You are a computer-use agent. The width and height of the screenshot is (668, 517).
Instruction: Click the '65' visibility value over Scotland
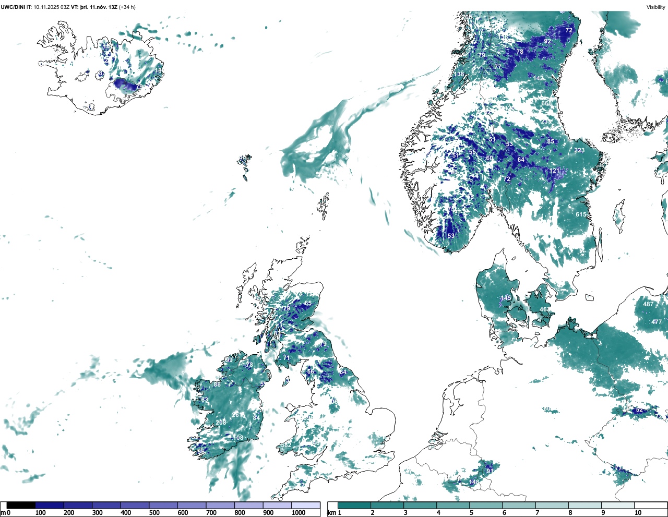pyautogui.click(x=308, y=303)
